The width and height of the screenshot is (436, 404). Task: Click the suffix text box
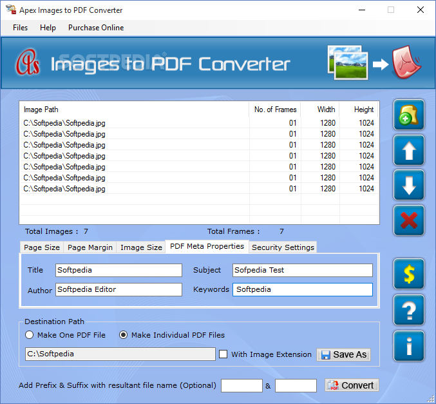[x=296, y=385]
